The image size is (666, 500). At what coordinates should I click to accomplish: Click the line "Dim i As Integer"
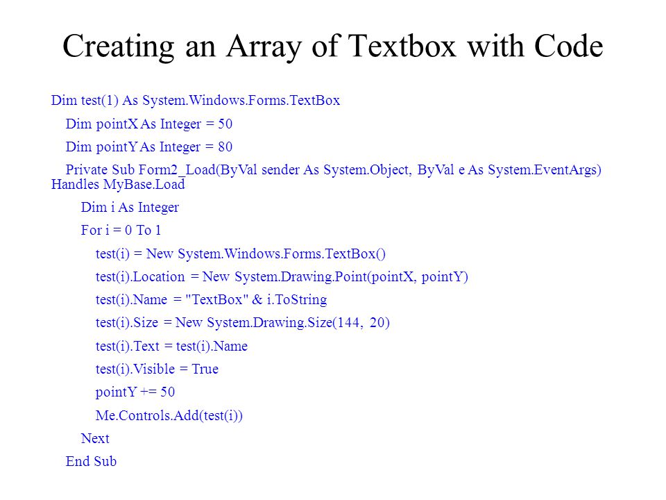click(x=130, y=208)
